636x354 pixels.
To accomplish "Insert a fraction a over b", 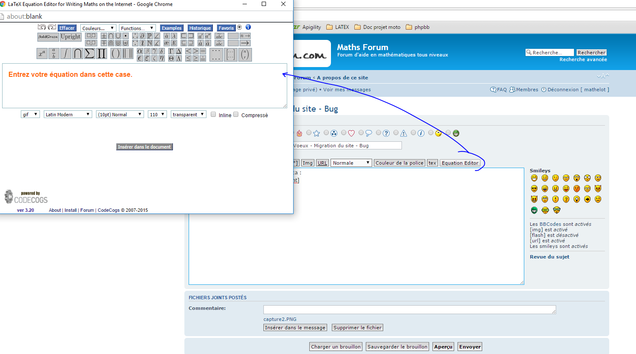I will pyautogui.click(x=54, y=53).
